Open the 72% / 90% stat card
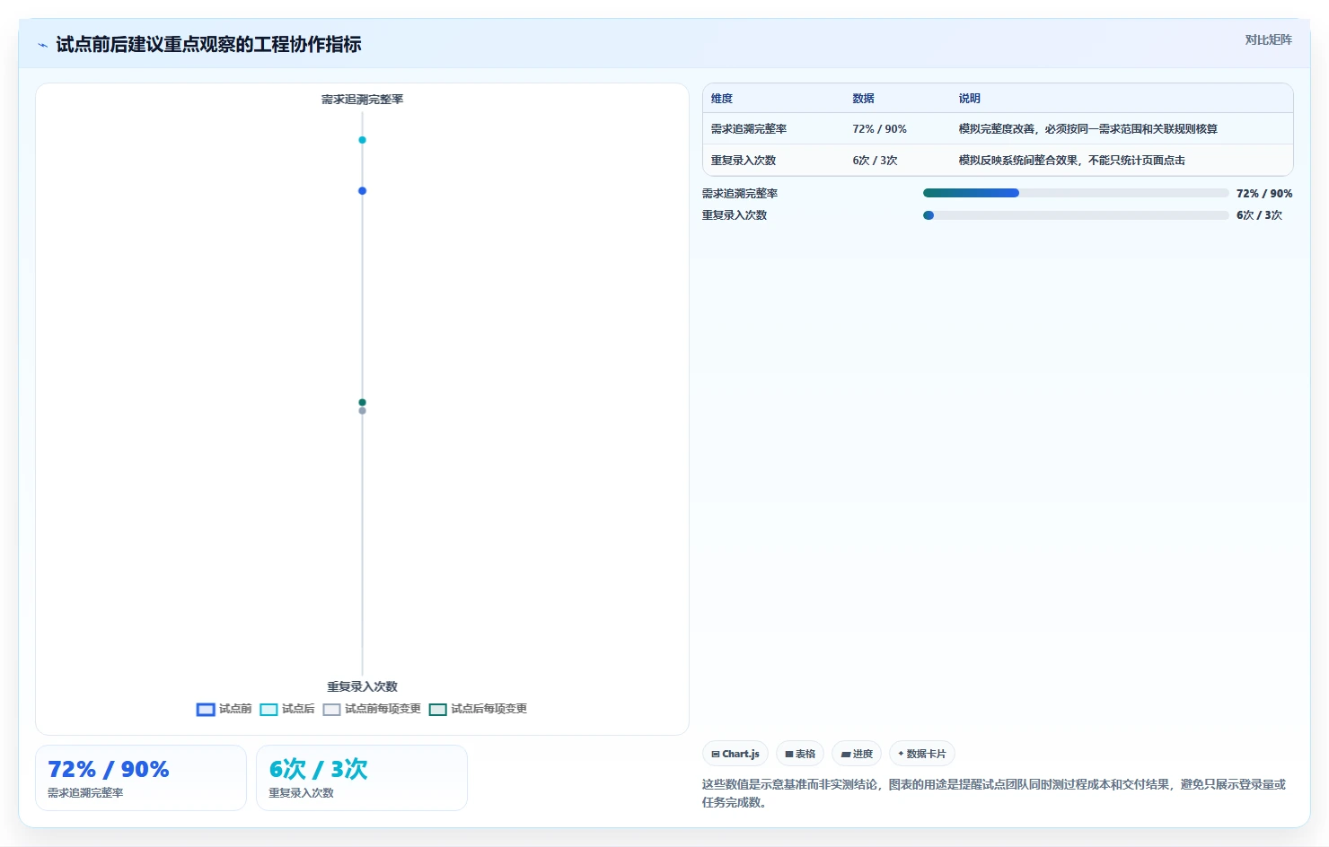 [x=141, y=778]
